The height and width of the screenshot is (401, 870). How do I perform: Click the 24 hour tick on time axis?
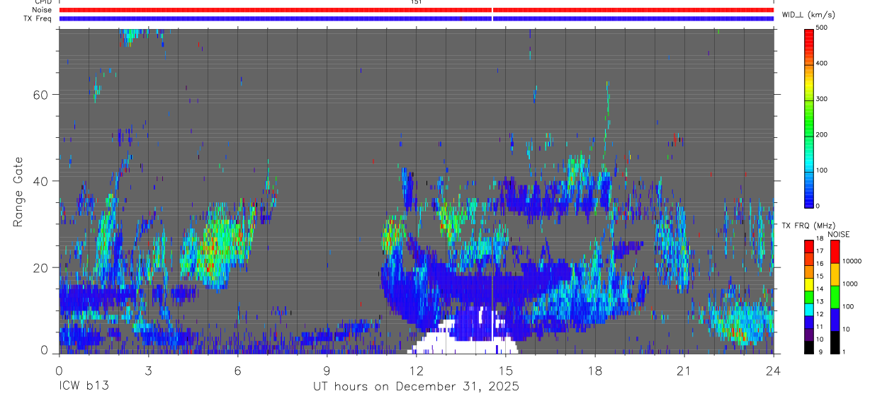[773, 370]
